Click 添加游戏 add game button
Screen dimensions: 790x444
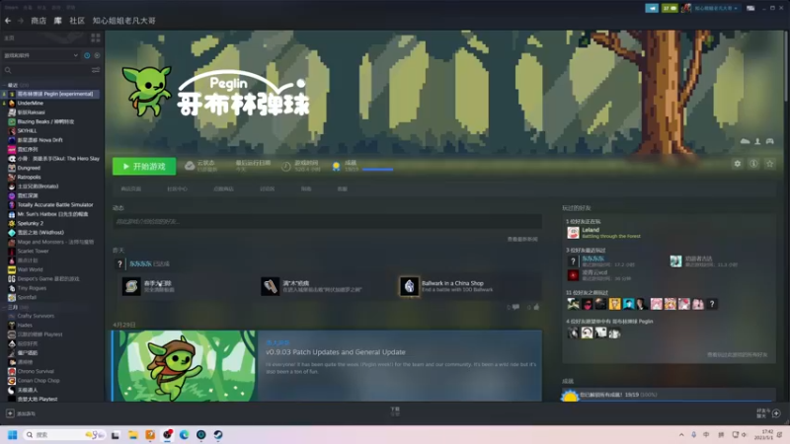(21, 413)
